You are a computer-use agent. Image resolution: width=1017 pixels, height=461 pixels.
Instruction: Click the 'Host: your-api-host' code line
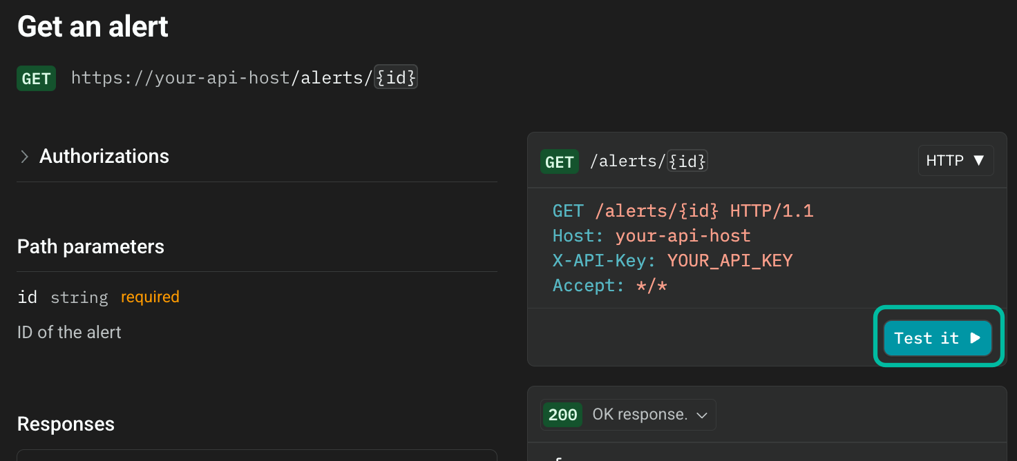[x=651, y=236]
